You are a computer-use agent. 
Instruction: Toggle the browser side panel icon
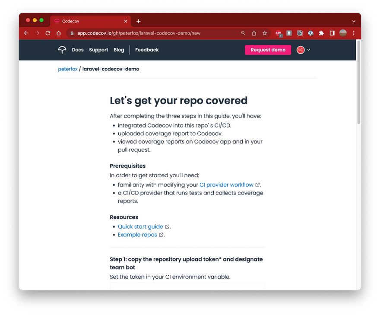click(332, 33)
